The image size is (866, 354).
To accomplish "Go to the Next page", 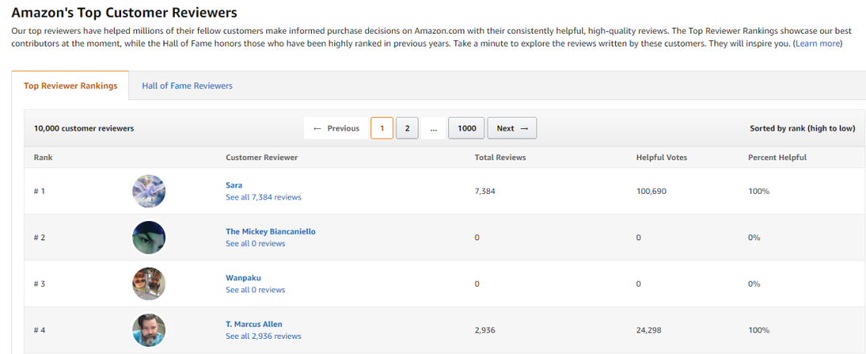I will click(512, 128).
